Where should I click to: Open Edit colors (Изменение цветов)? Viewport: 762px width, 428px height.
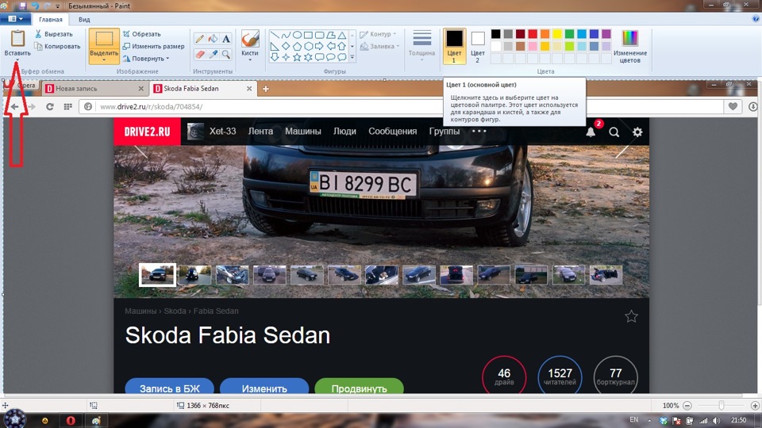pos(629,46)
